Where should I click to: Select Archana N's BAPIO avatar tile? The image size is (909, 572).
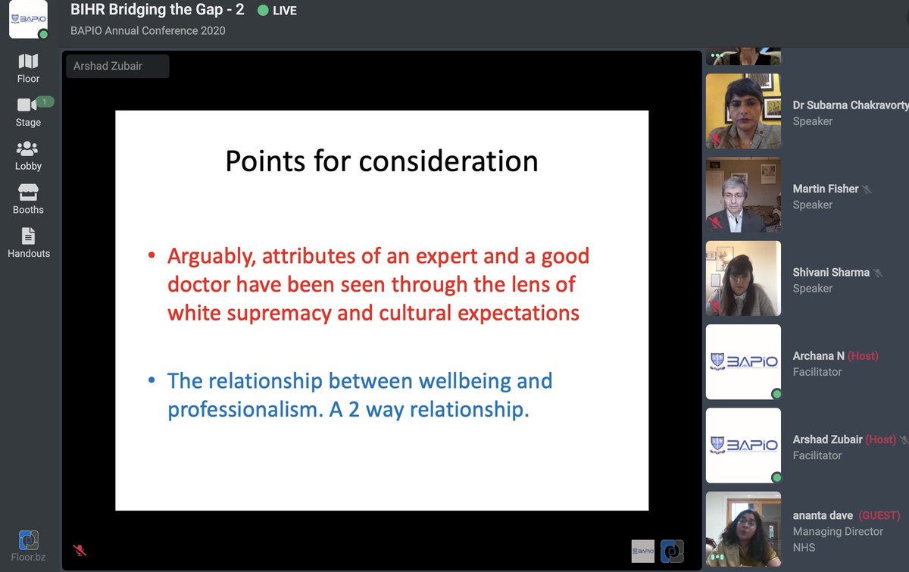coord(743,362)
